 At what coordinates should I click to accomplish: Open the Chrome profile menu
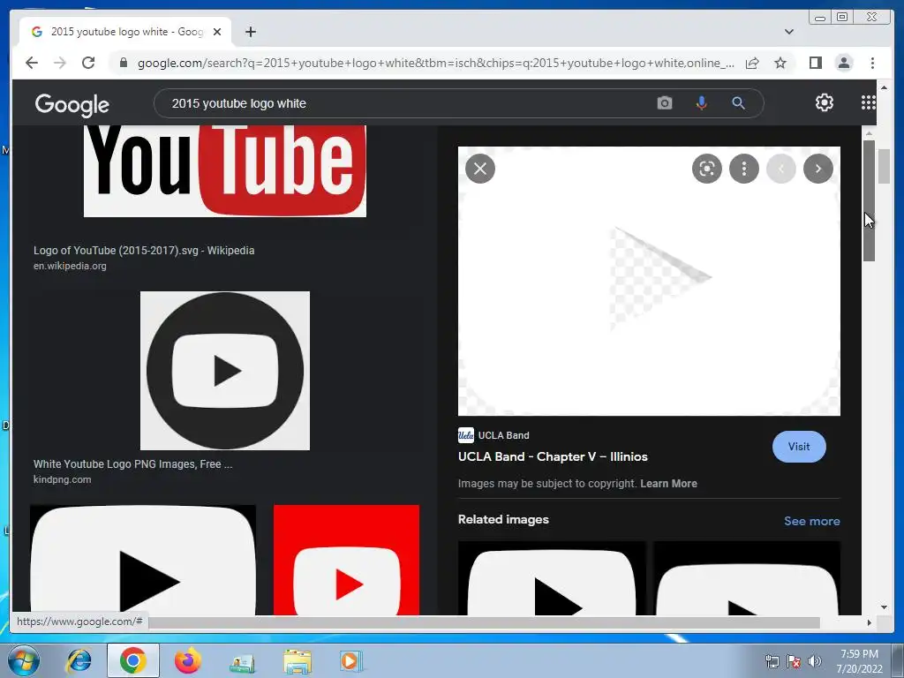click(844, 63)
